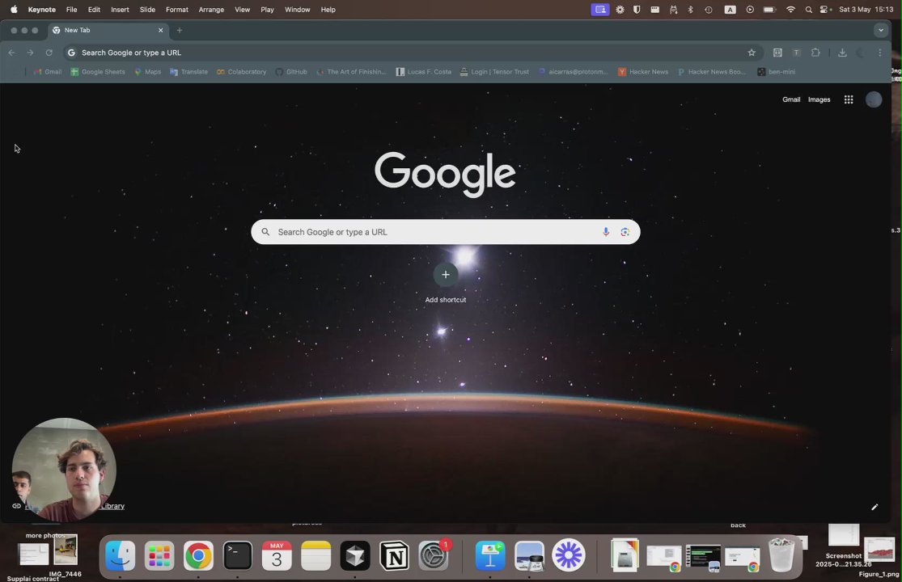Screen dimensions: 902x582
Task: Open Images link on Google page
Action: click(819, 99)
